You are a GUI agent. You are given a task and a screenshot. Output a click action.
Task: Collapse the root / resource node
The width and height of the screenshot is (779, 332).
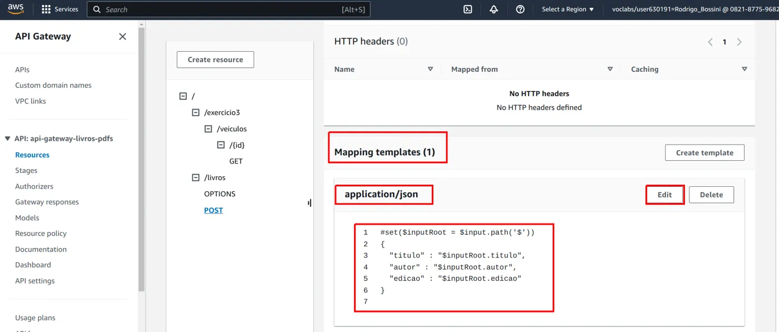183,96
